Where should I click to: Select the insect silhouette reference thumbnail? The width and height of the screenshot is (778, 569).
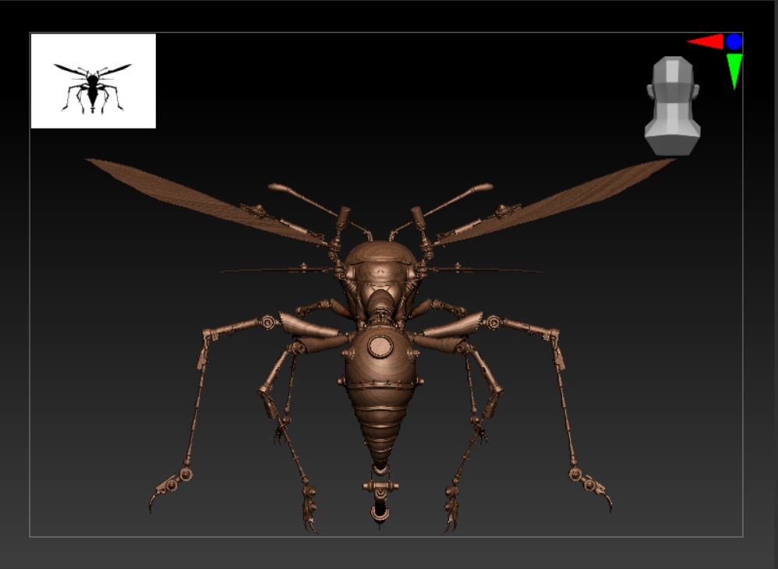pyautogui.click(x=93, y=78)
